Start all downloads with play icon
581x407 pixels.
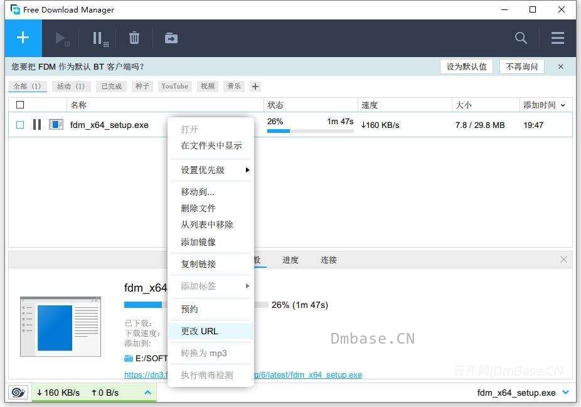(x=62, y=38)
